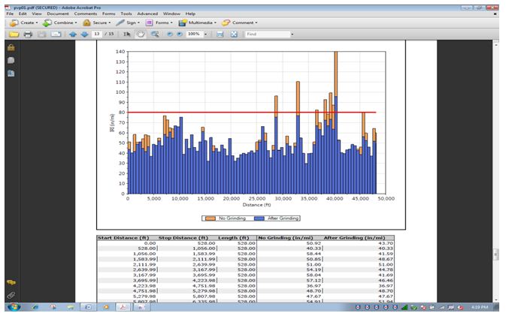Open the Window menu
This screenshot has height=316, width=506.
click(171, 14)
